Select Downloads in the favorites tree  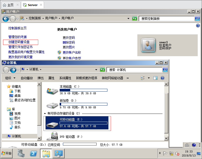tap(17, 91)
